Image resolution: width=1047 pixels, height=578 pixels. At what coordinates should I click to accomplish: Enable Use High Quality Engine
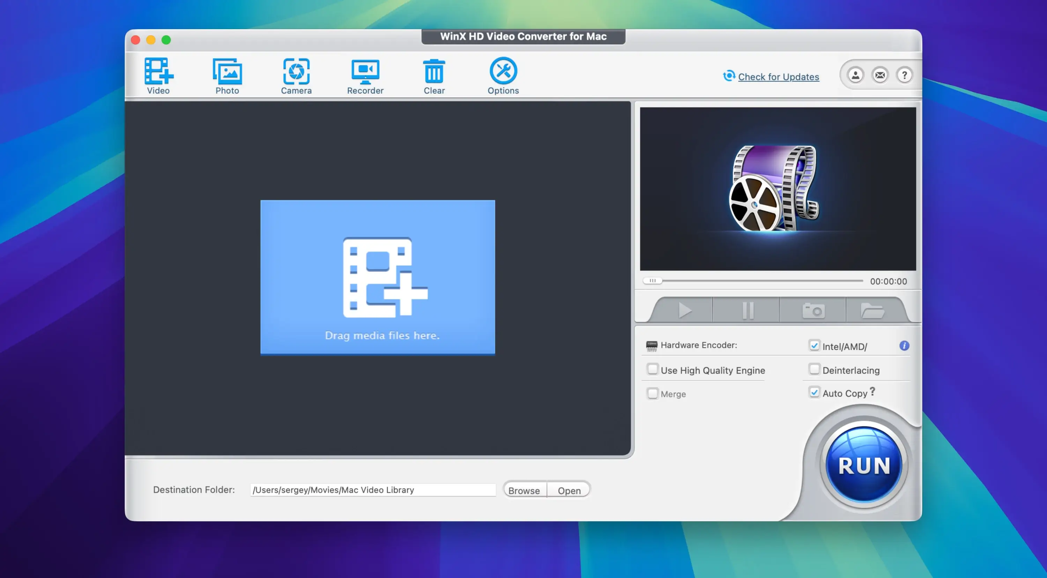(x=652, y=369)
